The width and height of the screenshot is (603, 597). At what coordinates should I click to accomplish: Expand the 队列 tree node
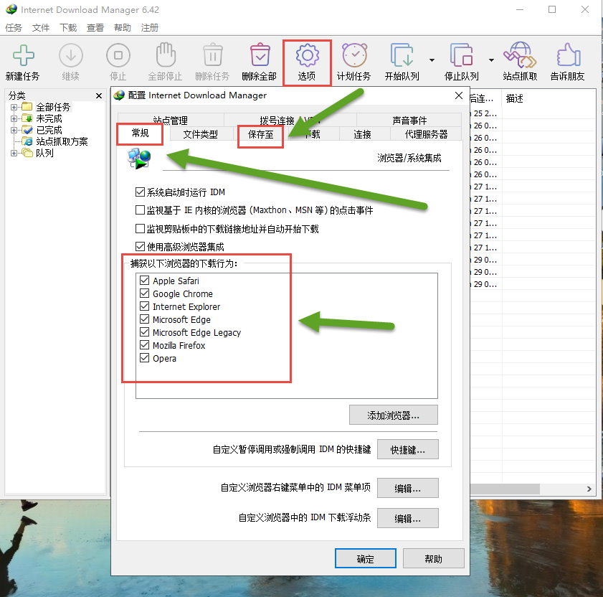click(x=14, y=153)
